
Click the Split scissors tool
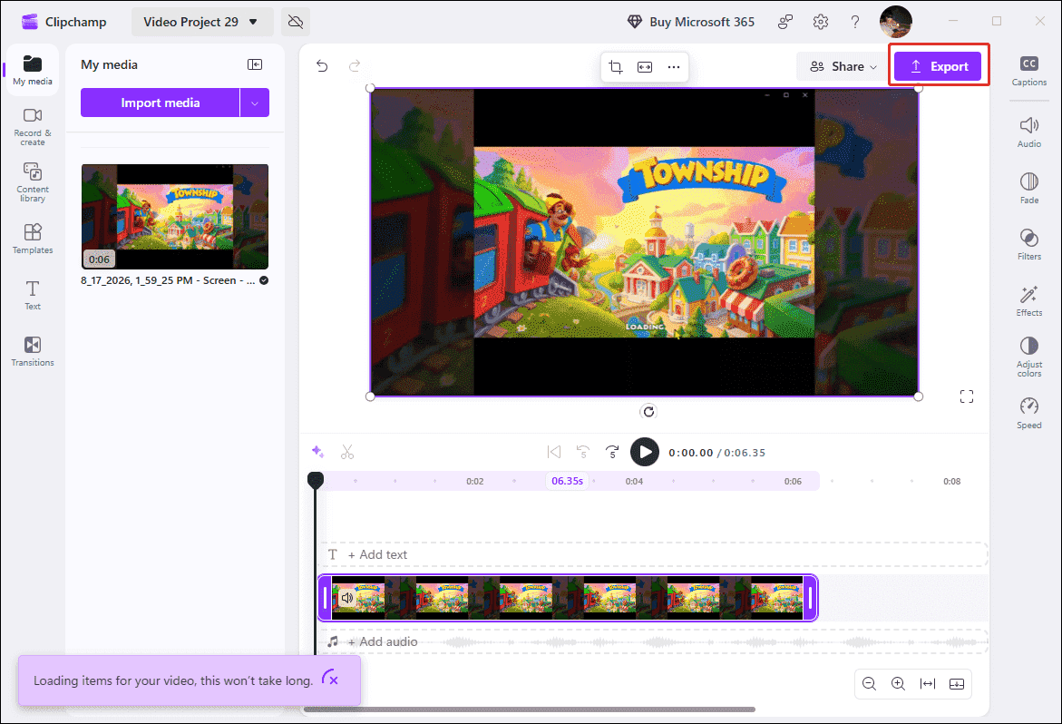tap(347, 452)
